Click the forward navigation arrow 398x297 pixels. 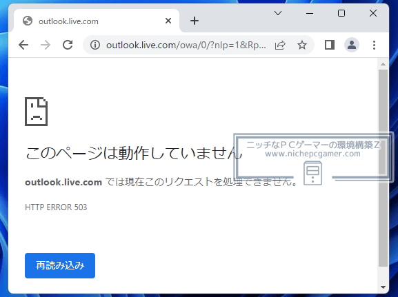(x=46, y=45)
